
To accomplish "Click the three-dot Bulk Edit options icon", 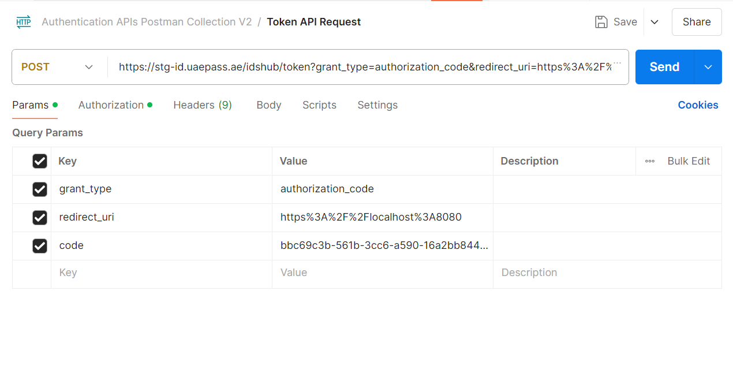I will click(x=650, y=161).
